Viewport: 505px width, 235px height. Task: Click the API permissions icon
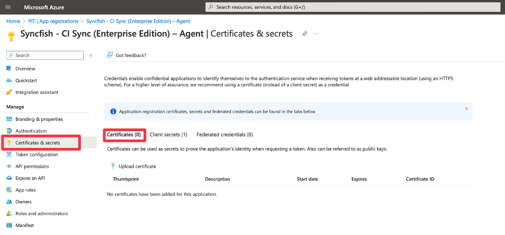(x=9, y=167)
